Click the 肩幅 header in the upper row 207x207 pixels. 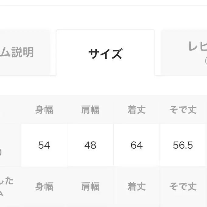(90, 110)
